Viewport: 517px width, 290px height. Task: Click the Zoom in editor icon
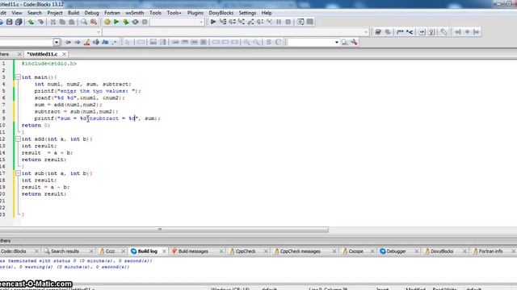(x=246, y=42)
